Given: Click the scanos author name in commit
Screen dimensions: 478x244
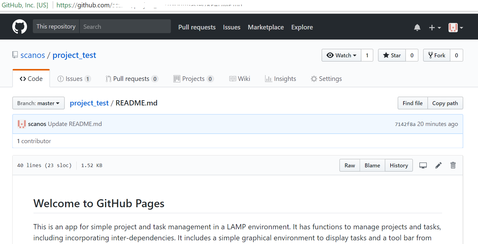Looking at the screenshot, I should click(37, 124).
